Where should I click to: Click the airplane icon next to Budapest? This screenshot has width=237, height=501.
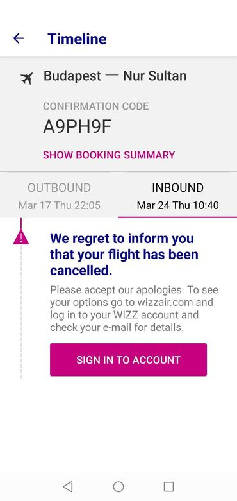27,78
